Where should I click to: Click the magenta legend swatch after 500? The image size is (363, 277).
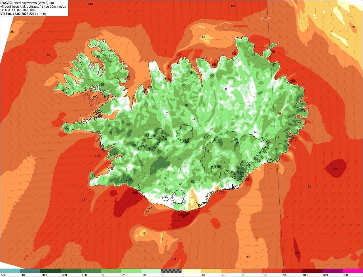(353, 271)
